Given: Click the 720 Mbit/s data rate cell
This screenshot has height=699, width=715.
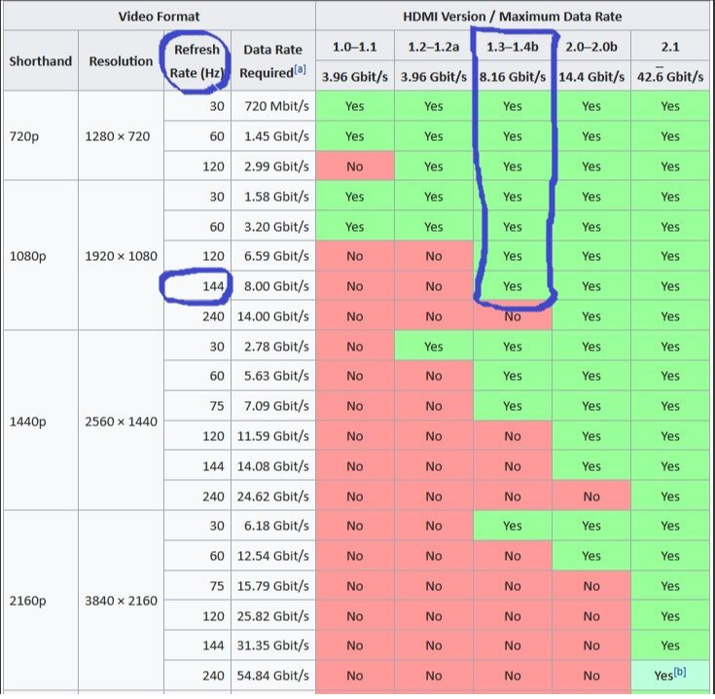Looking at the screenshot, I should (x=273, y=106).
